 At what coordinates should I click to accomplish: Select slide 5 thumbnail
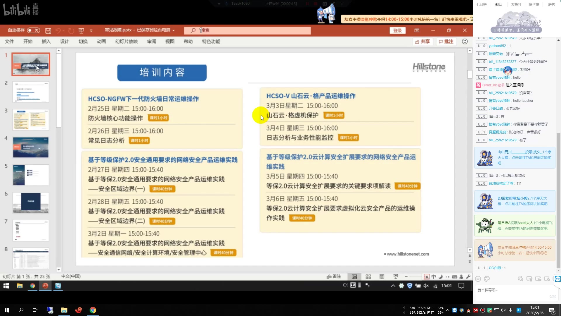(x=31, y=175)
